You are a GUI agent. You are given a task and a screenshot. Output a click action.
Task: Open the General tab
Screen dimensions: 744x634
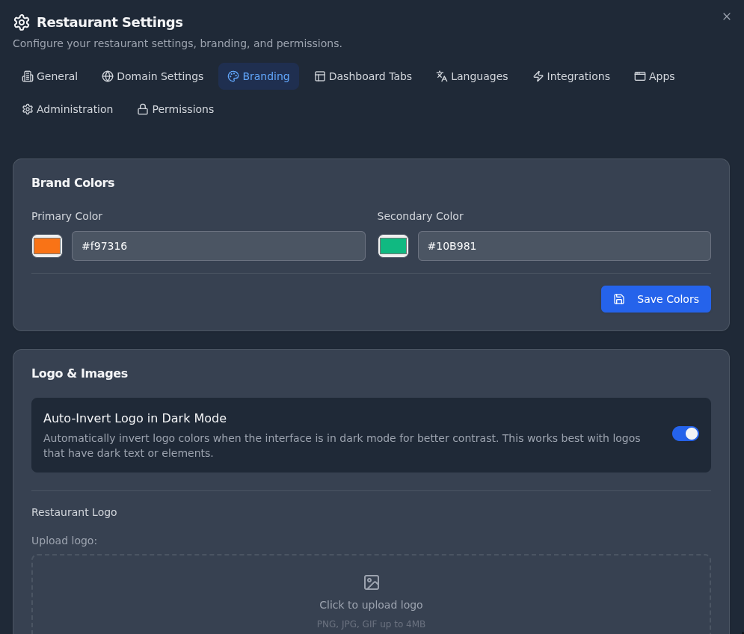(50, 76)
